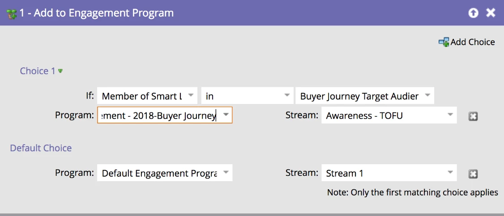Open Awareness - TOFU stream dropdown

click(450, 116)
